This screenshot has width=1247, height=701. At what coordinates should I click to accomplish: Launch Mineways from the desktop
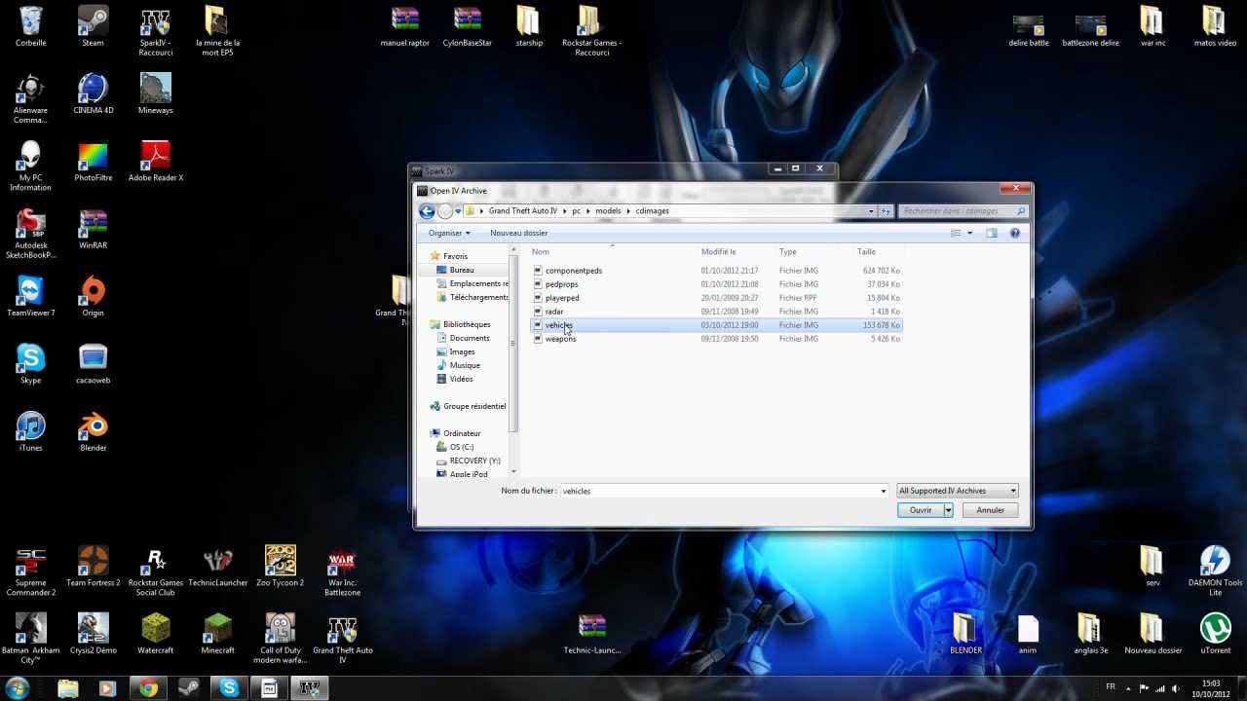coord(156,94)
